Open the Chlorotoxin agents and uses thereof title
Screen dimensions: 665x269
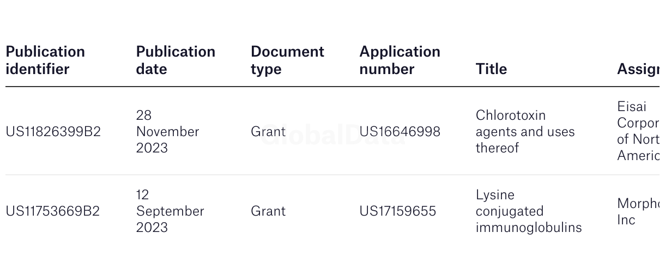525,132
